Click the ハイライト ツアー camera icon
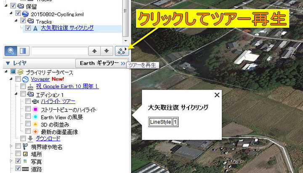This screenshot has width=303, height=173. tap(35, 101)
